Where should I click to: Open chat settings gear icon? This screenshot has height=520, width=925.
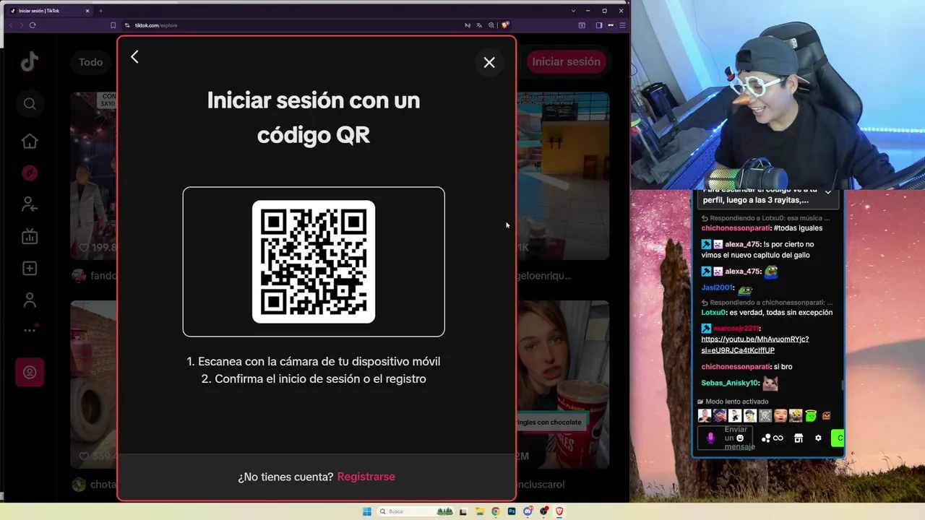pyautogui.click(x=818, y=438)
